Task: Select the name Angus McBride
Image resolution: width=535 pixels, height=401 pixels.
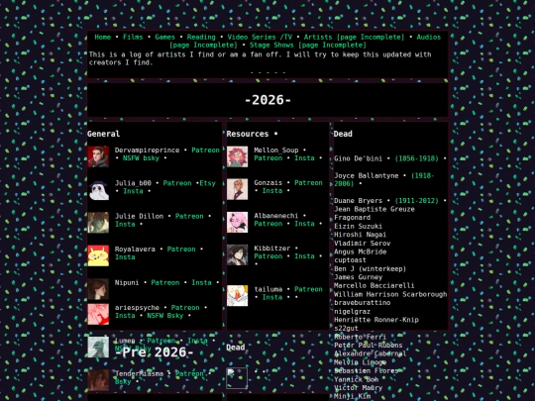Action: [x=361, y=251]
